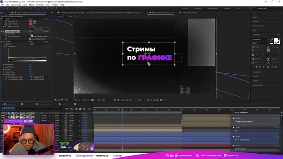Image resolution: width=283 pixels, height=159 pixels.
Task: Toggle always preview this view icon
Action: tap(56, 100)
